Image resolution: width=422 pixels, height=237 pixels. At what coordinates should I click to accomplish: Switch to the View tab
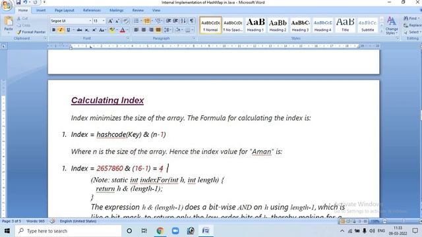point(156,11)
